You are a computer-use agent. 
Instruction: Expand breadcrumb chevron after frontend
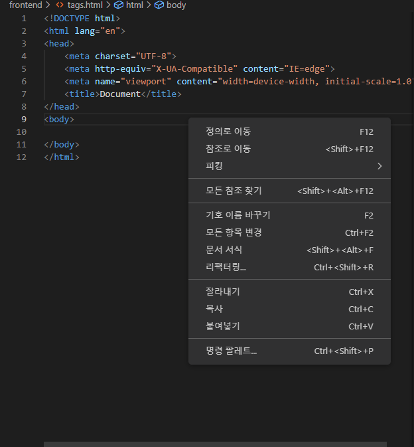tap(48, 5)
